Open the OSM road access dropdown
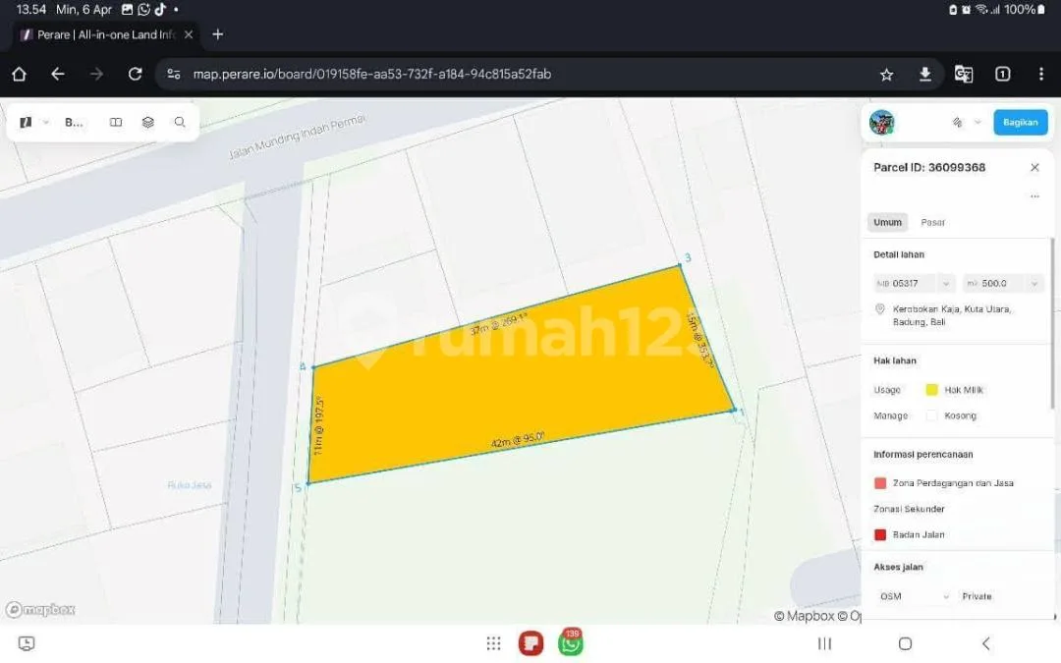Image resolution: width=1061 pixels, height=663 pixels. click(914, 596)
